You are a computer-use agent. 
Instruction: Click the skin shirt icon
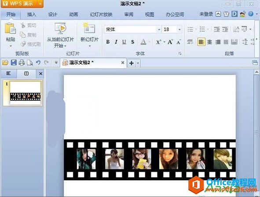(x=226, y=14)
